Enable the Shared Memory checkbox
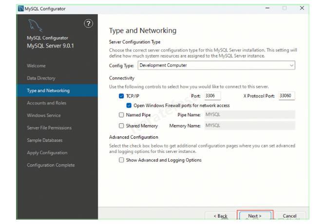This screenshot has width=326, height=224. [121, 126]
